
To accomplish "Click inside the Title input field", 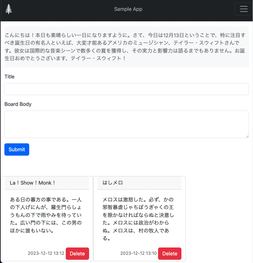I will [126, 89].
